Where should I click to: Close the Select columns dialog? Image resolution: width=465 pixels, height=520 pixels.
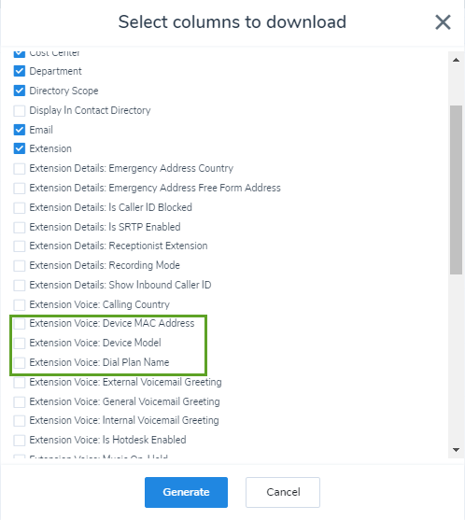pyautogui.click(x=443, y=22)
